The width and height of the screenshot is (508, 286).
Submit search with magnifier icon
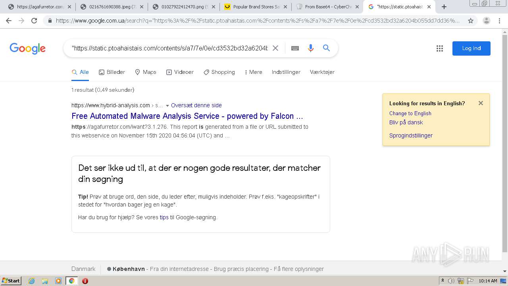[327, 48]
